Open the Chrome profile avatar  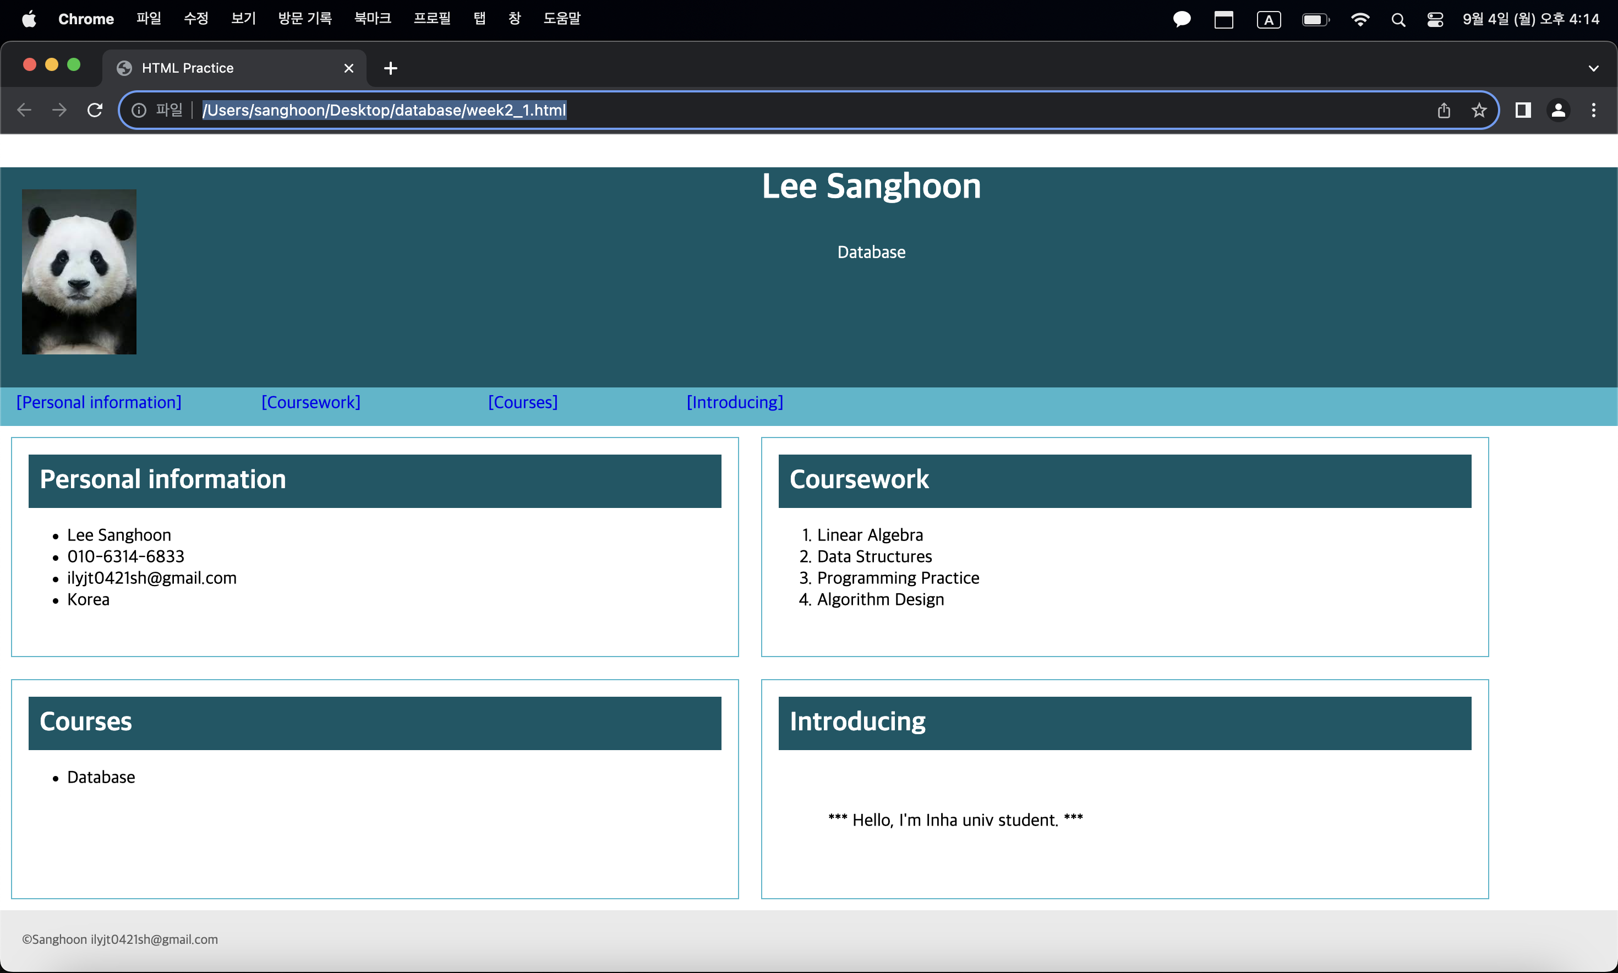pyautogui.click(x=1559, y=110)
